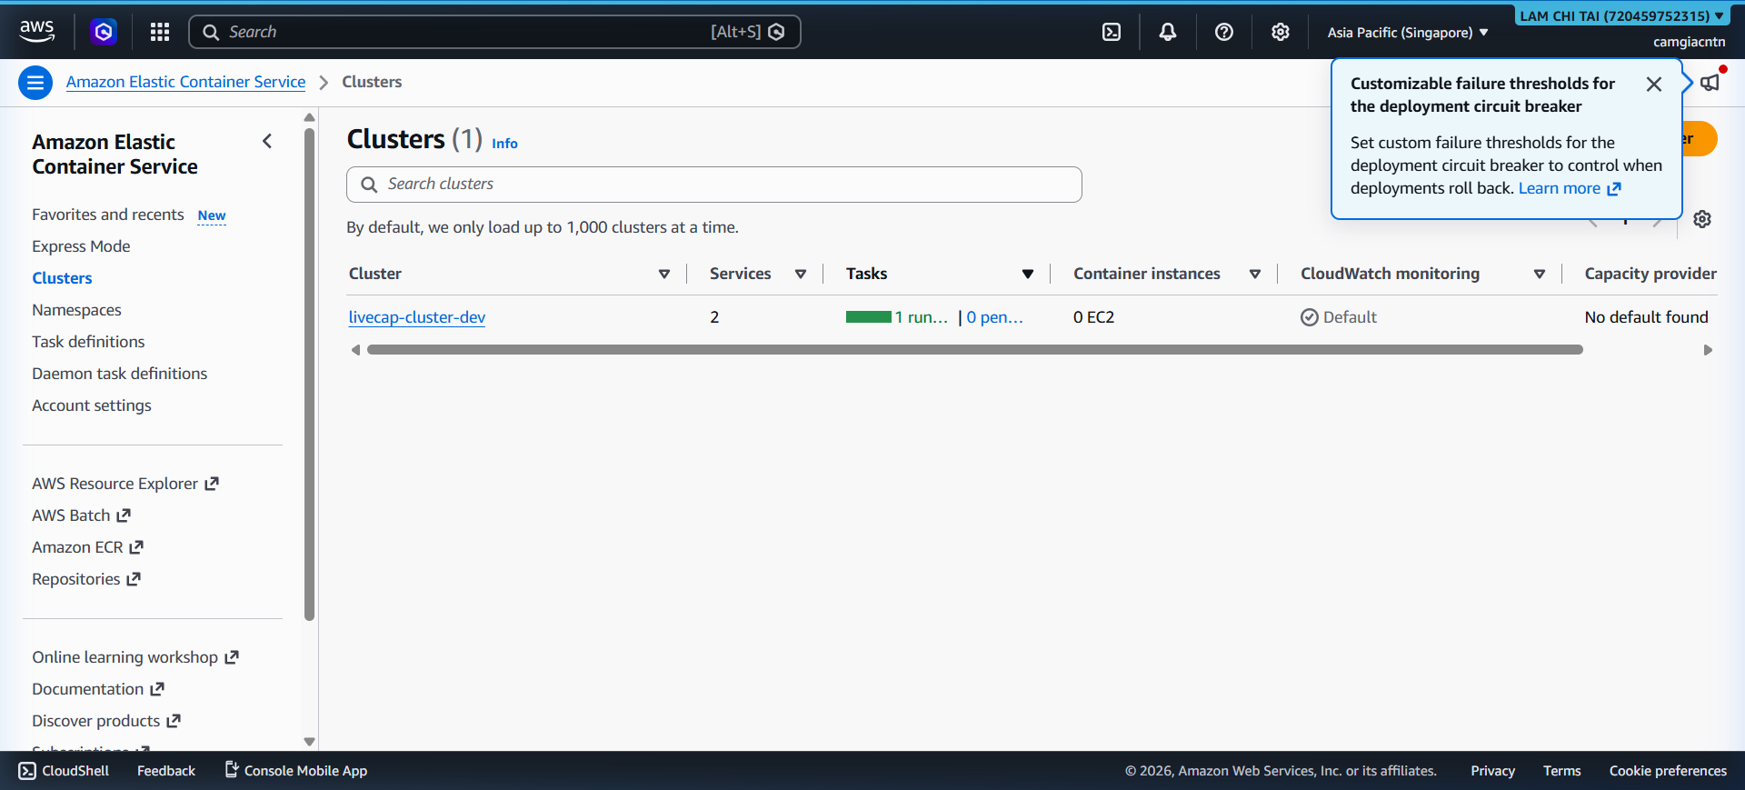Click Amazon Elastic Container Service breadcrumb

coord(185,82)
